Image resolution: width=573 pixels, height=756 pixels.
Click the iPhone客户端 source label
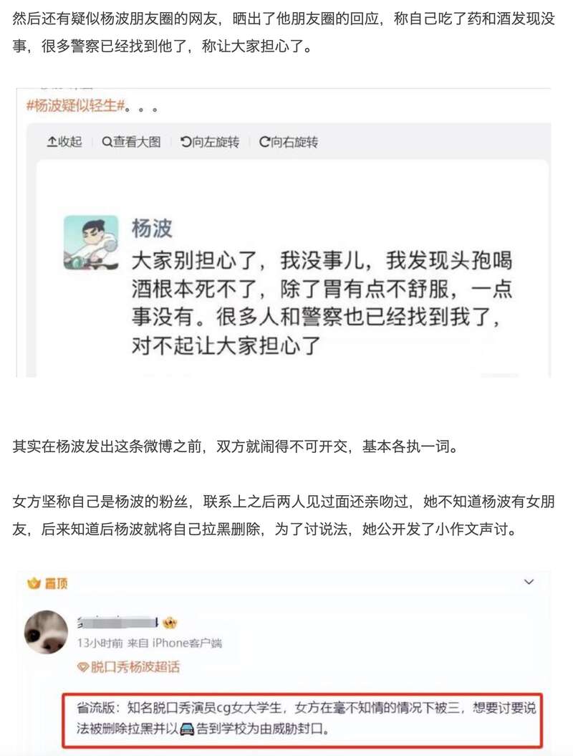coord(187,643)
